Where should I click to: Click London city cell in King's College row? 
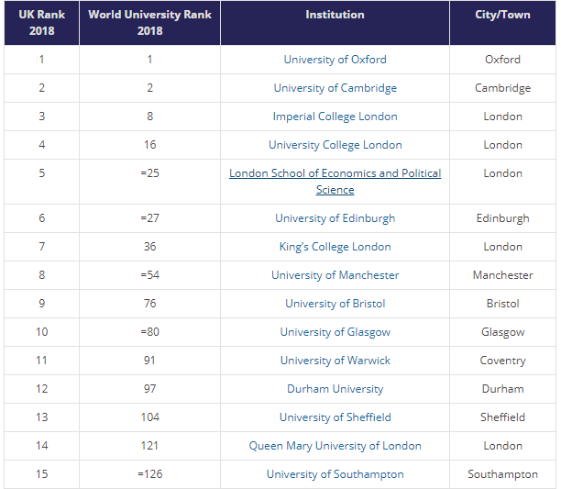[x=502, y=247]
